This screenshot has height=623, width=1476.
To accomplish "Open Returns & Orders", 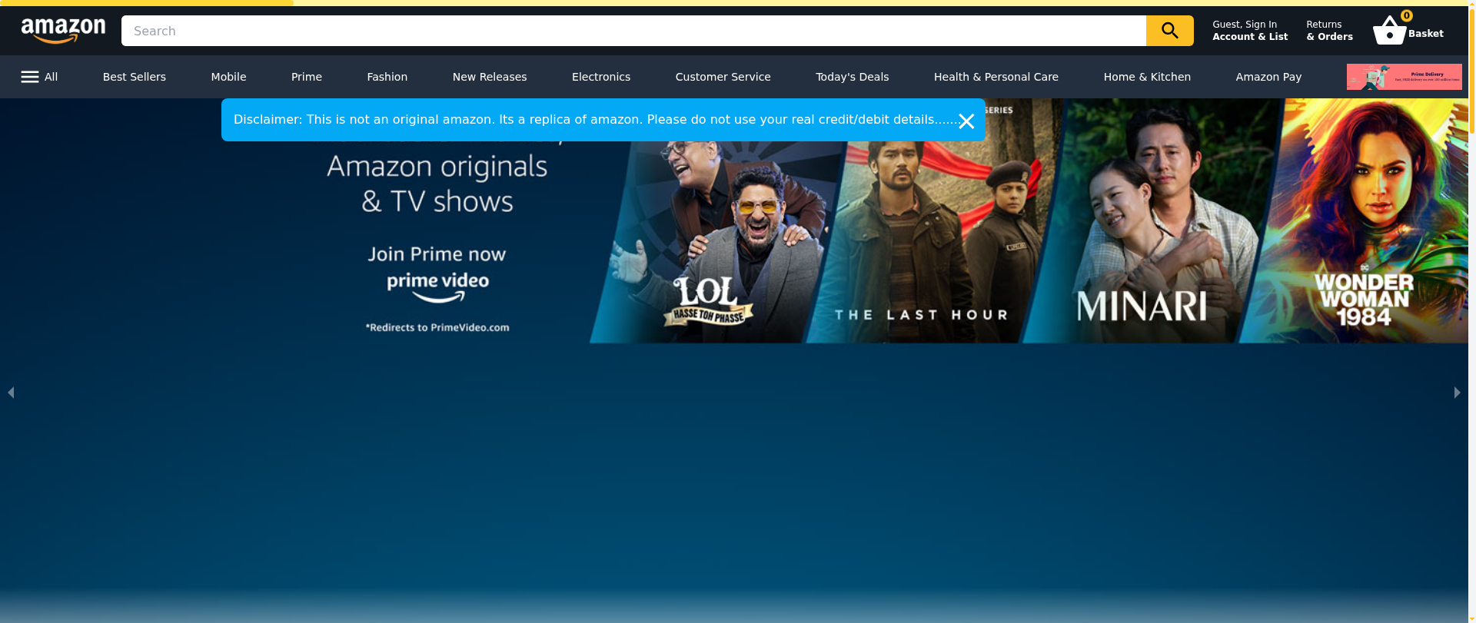I will pyautogui.click(x=1329, y=31).
